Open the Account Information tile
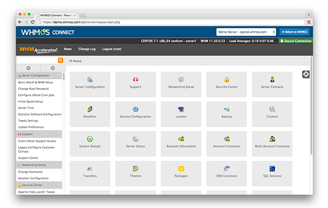The image size is (328, 208). (181, 144)
